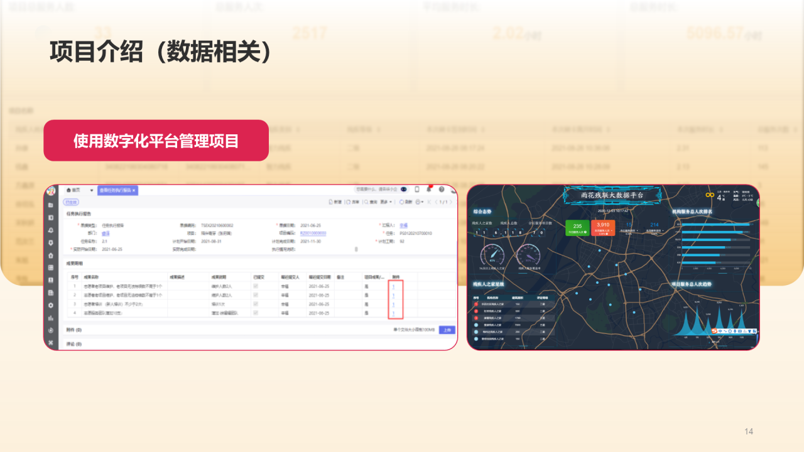Click the right speedometer gauge on dashboard

point(528,255)
